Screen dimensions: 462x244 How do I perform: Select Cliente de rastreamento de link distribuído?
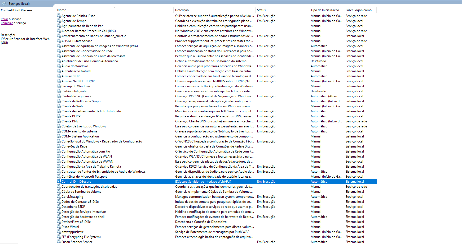(91, 111)
